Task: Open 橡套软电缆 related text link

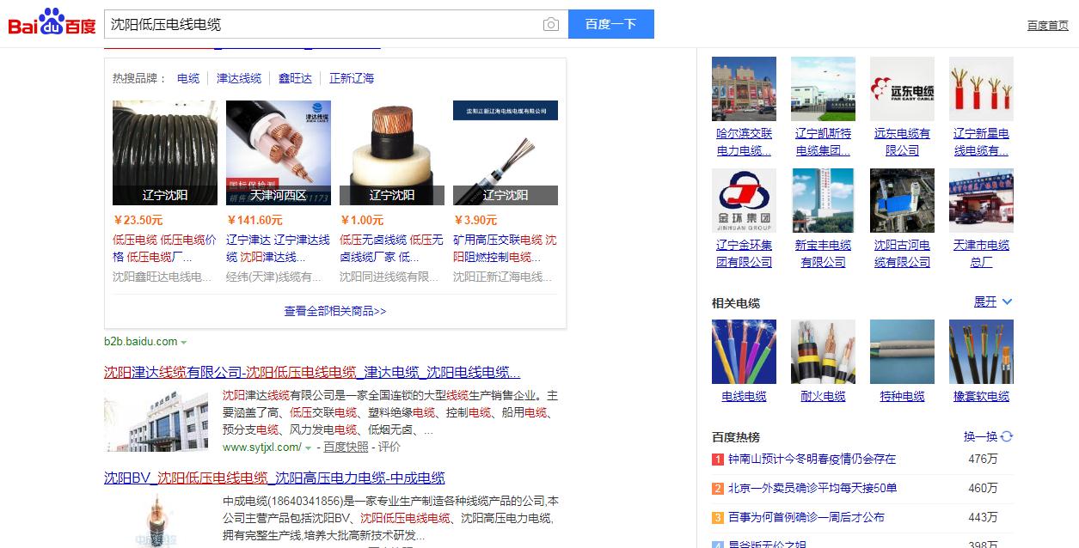Action: (982, 396)
